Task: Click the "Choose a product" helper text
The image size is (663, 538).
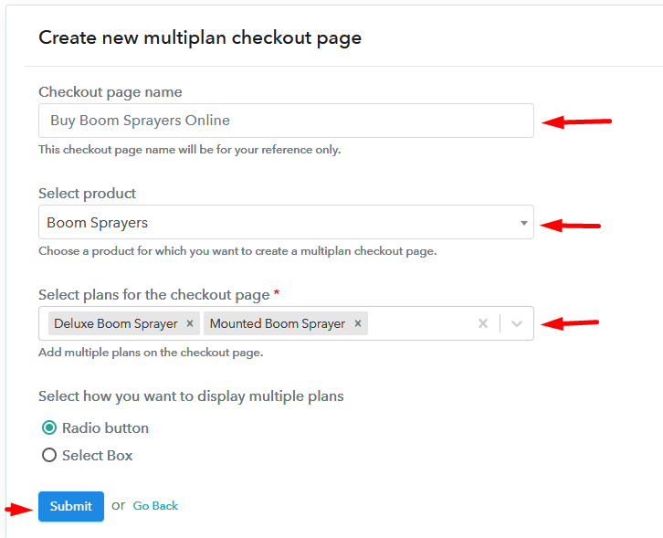Action: click(237, 251)
